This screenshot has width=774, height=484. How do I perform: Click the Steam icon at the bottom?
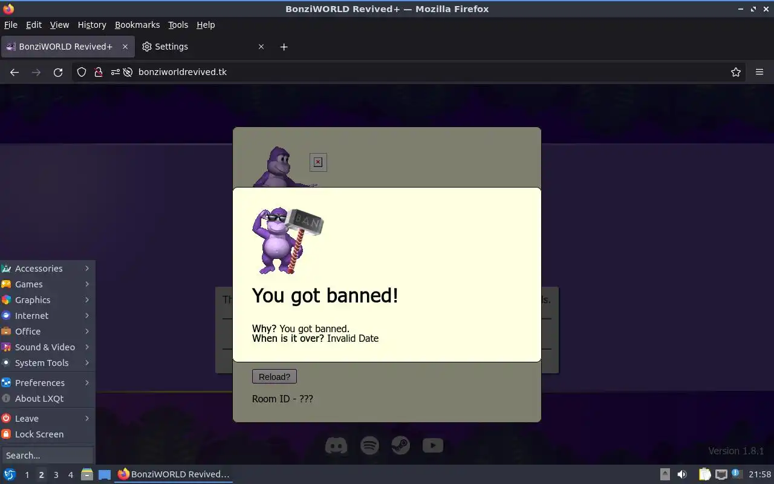[400, 446]
